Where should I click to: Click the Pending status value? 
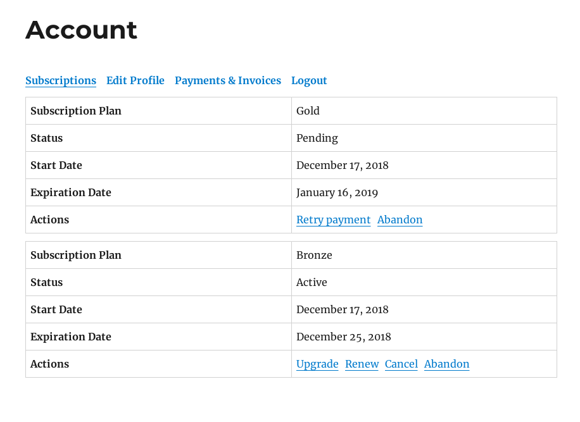tap(317, 138)
